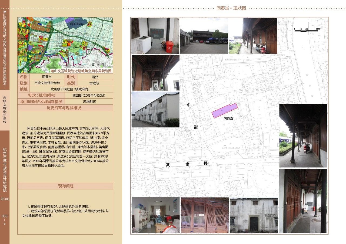Select the sidebar date 2013.06

point(5,199)
